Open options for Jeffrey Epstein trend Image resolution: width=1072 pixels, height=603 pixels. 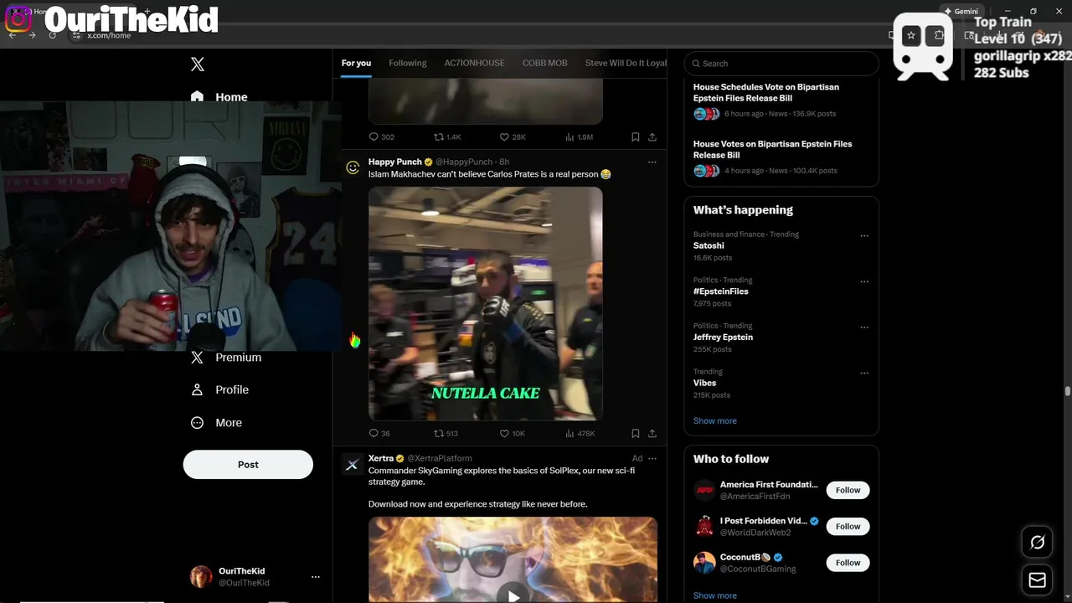tap(864, 327)
